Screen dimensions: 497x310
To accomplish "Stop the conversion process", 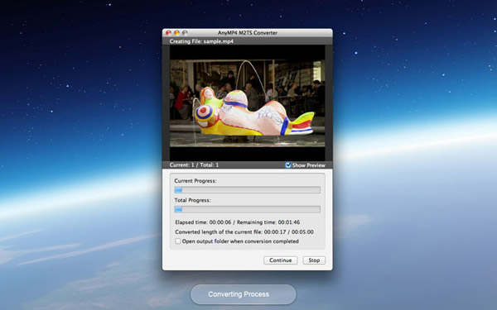I will pos(314,260).
